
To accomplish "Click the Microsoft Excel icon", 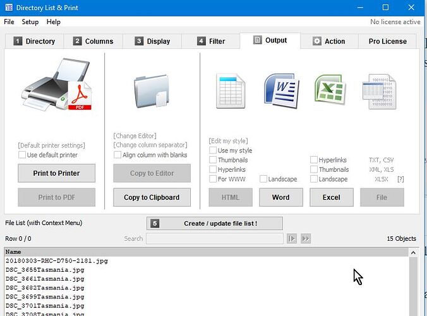I will pos(331,90).
